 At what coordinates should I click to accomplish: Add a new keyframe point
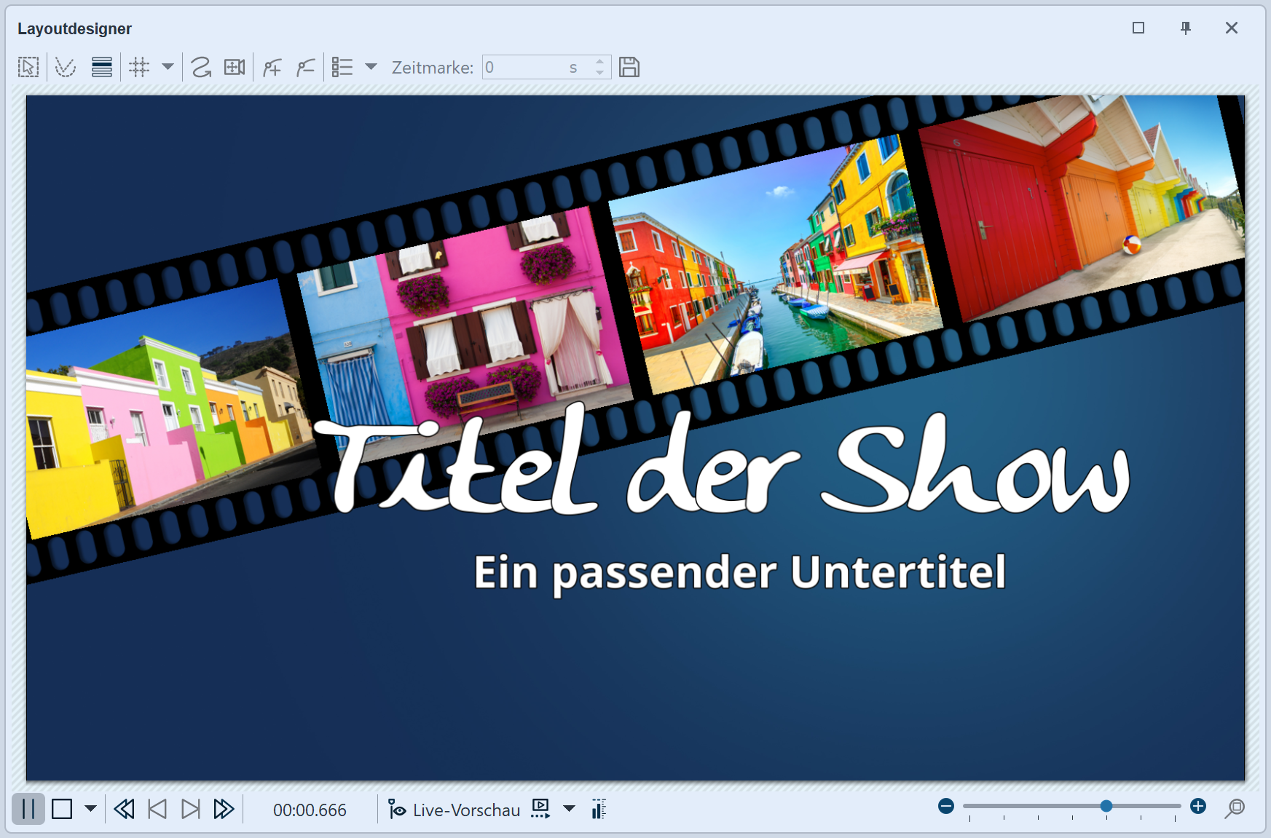(271, 67)
